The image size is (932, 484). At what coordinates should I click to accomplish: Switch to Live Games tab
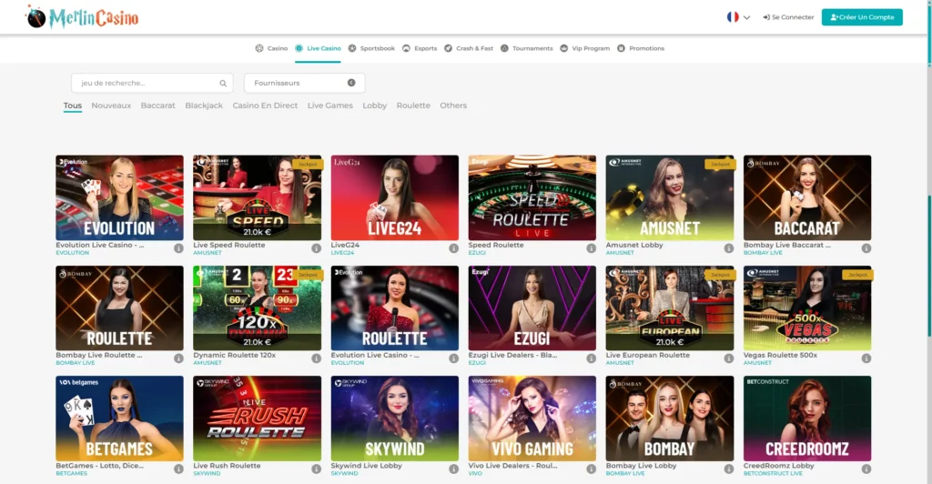(x=329, y=106)
